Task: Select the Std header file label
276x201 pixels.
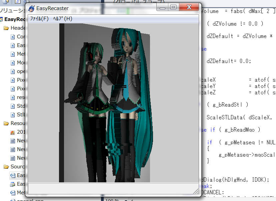Action: pyautogui.click(x=21, y=106)
